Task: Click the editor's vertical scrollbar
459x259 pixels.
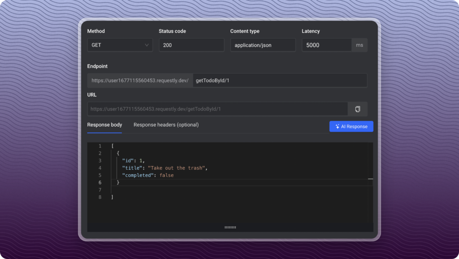Action: point(370,183)
